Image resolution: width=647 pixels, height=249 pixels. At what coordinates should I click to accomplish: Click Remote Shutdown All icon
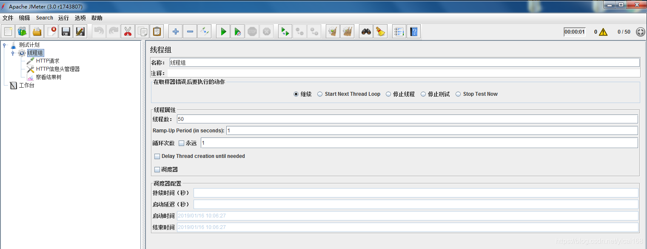[x=314, y=31]
